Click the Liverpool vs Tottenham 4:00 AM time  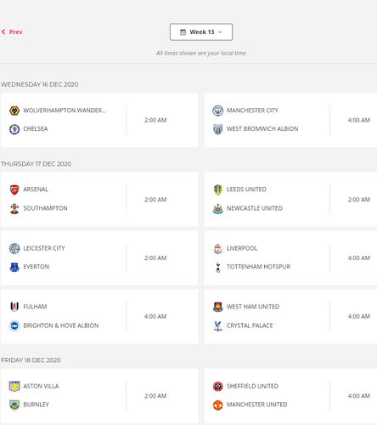point(359,258)
